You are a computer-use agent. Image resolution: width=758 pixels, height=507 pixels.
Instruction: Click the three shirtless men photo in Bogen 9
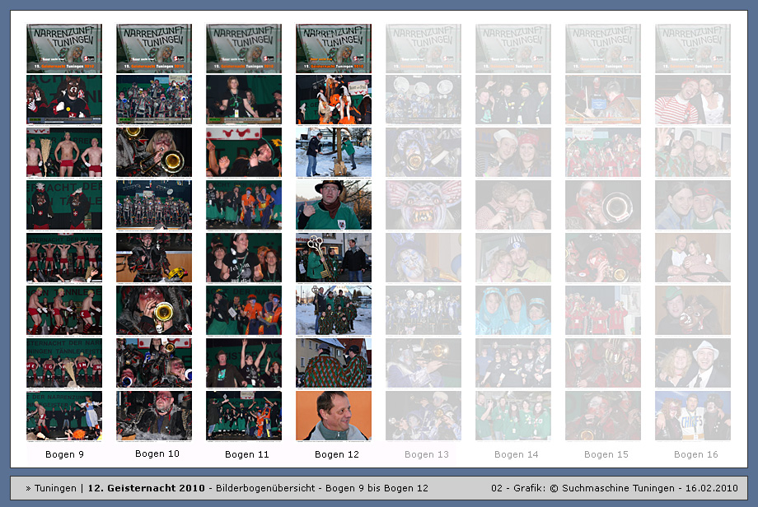(64, 152)
